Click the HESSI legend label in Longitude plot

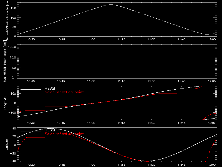[x=50, y=88]
